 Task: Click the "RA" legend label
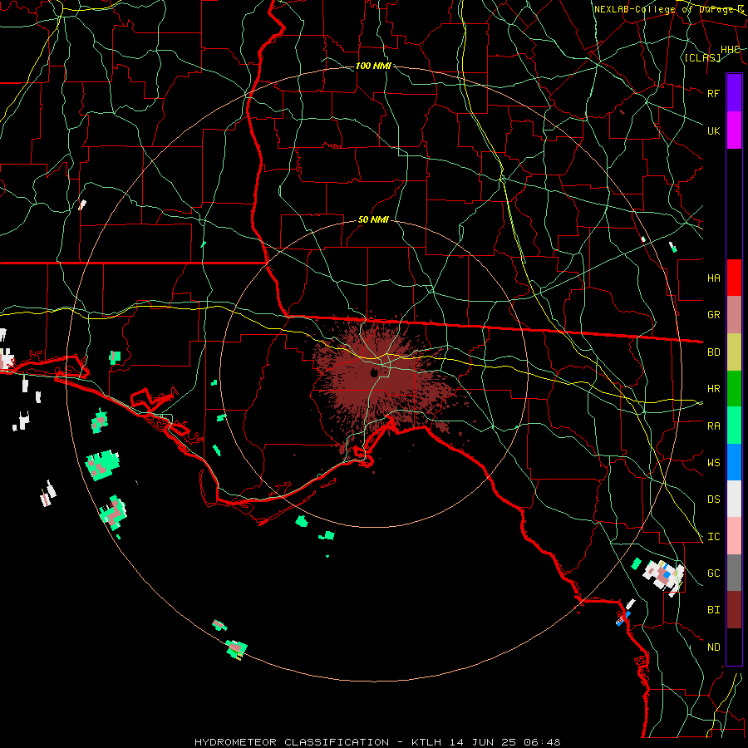coord(713,426)
